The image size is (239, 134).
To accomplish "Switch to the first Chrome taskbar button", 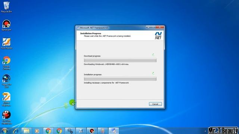I will 48,131.
